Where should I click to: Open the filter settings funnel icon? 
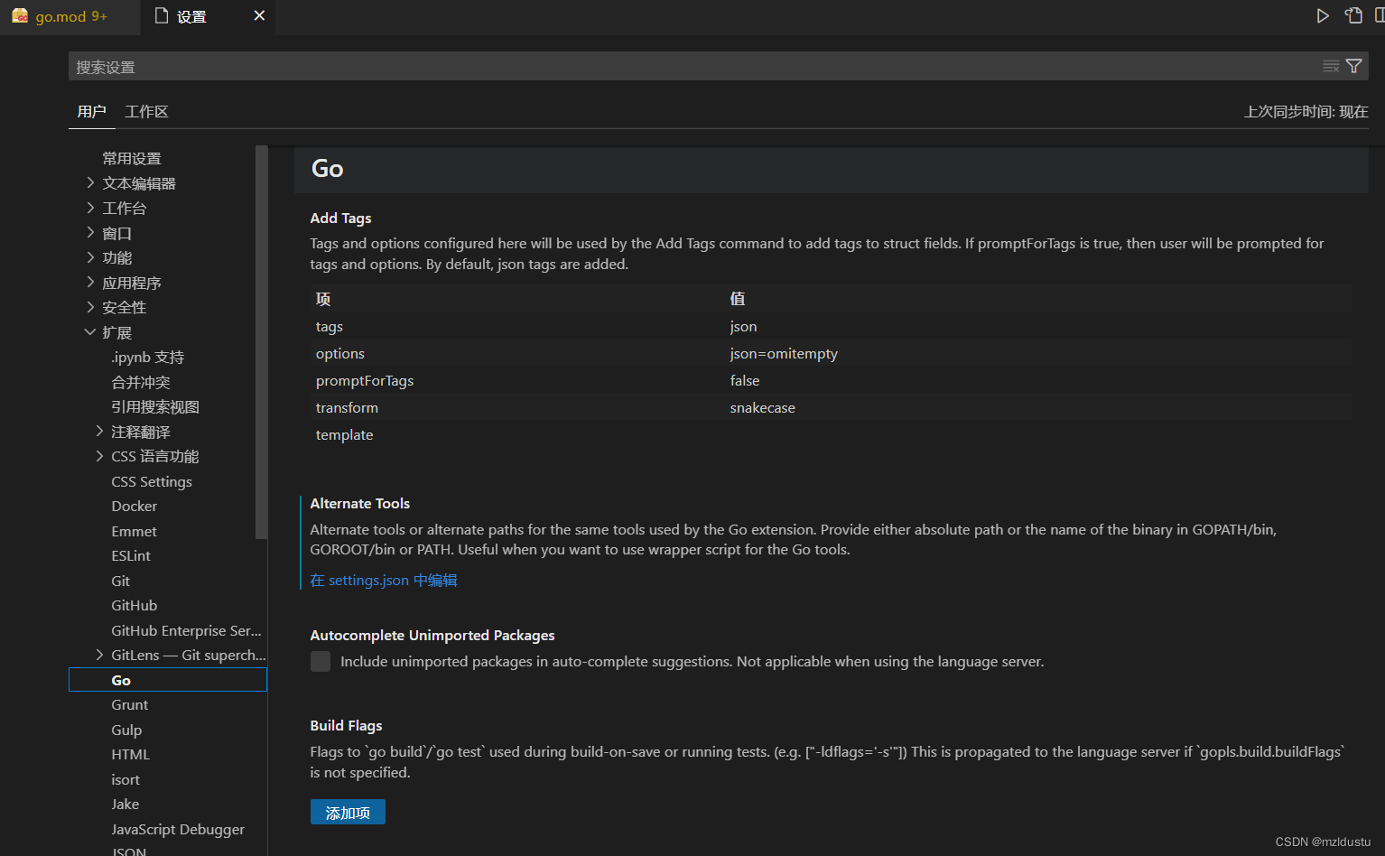[x=1354, y=66]
